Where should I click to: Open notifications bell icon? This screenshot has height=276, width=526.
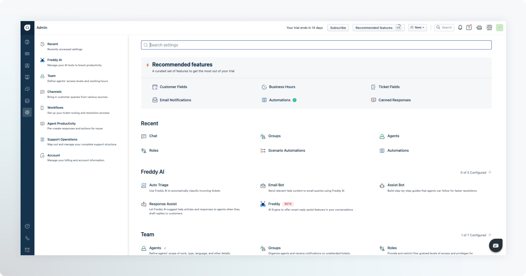pos(460,28)
